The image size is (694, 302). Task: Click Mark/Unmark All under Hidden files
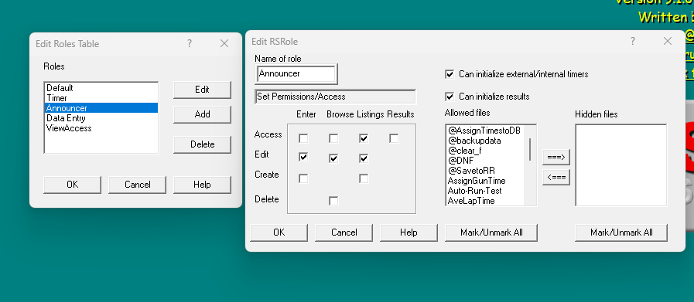click(621, 232)
